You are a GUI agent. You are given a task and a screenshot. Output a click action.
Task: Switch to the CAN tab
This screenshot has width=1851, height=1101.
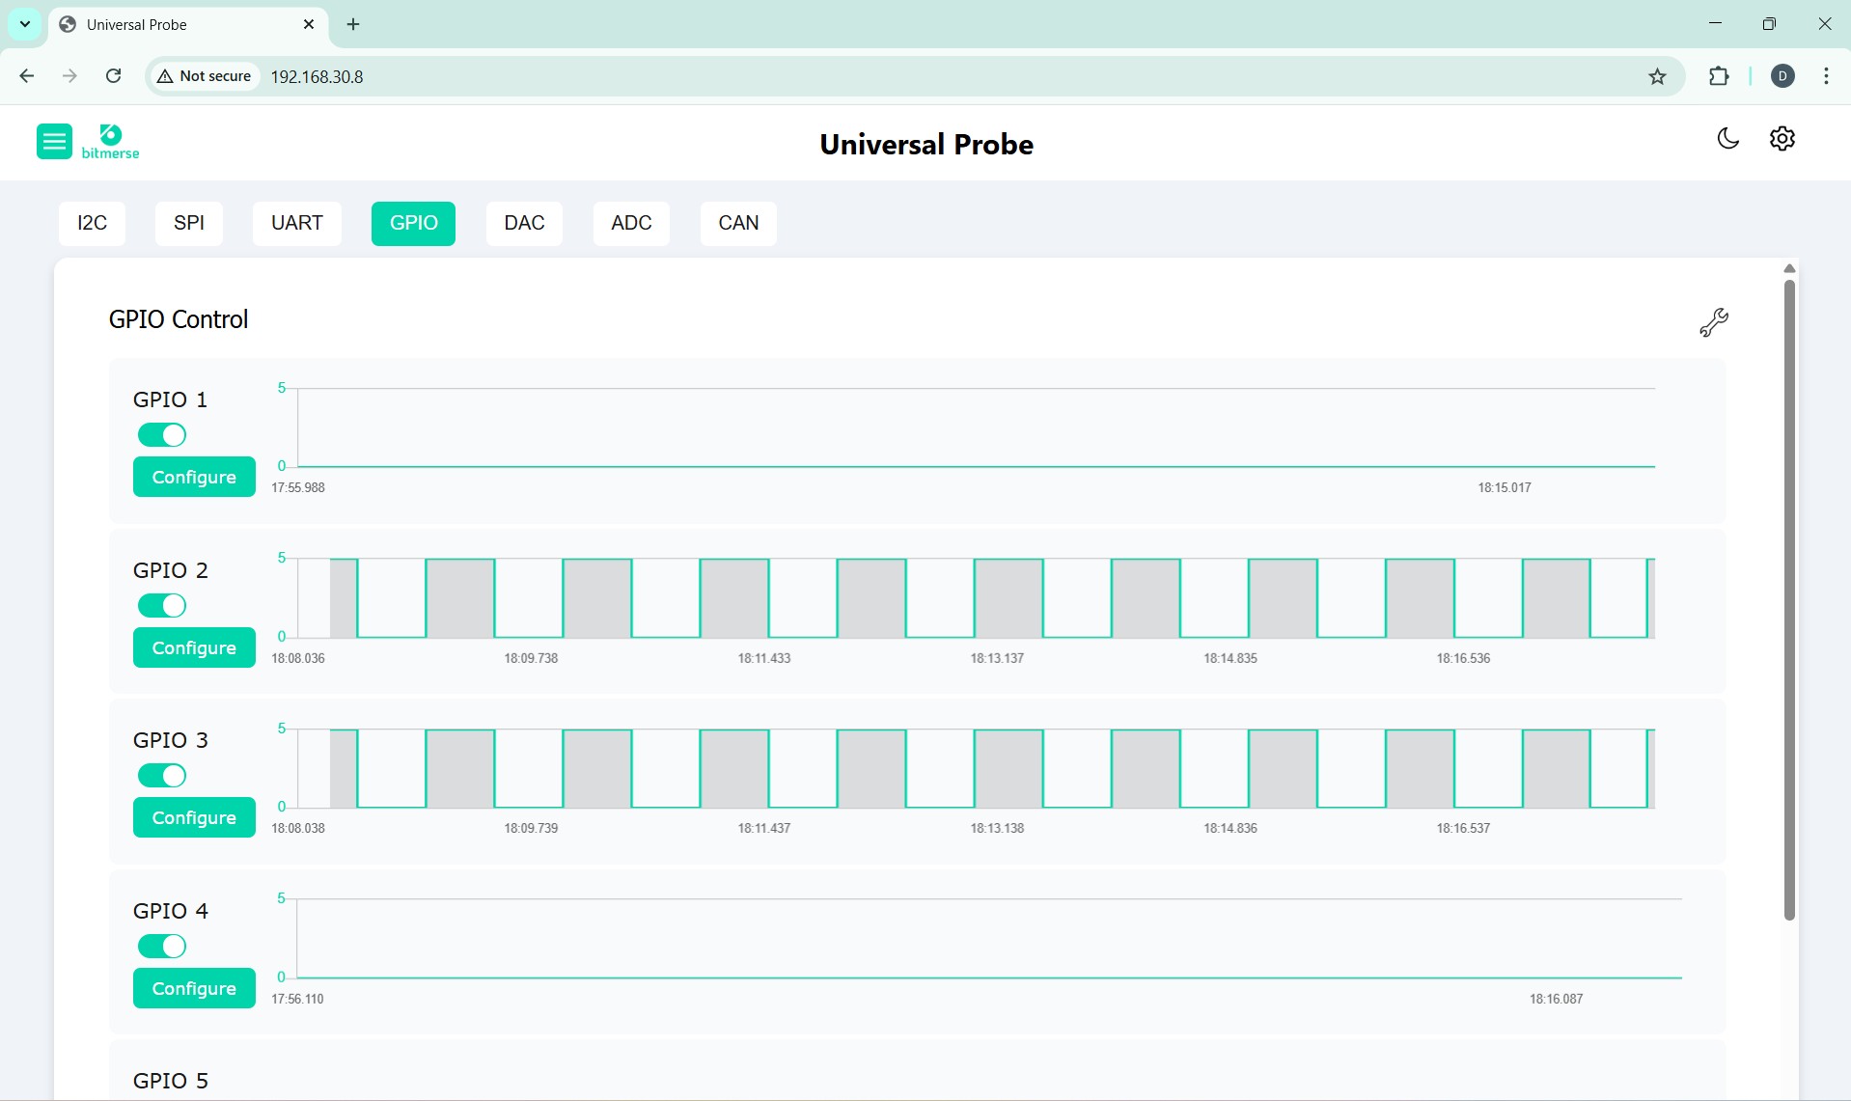[x=737, y=223]
